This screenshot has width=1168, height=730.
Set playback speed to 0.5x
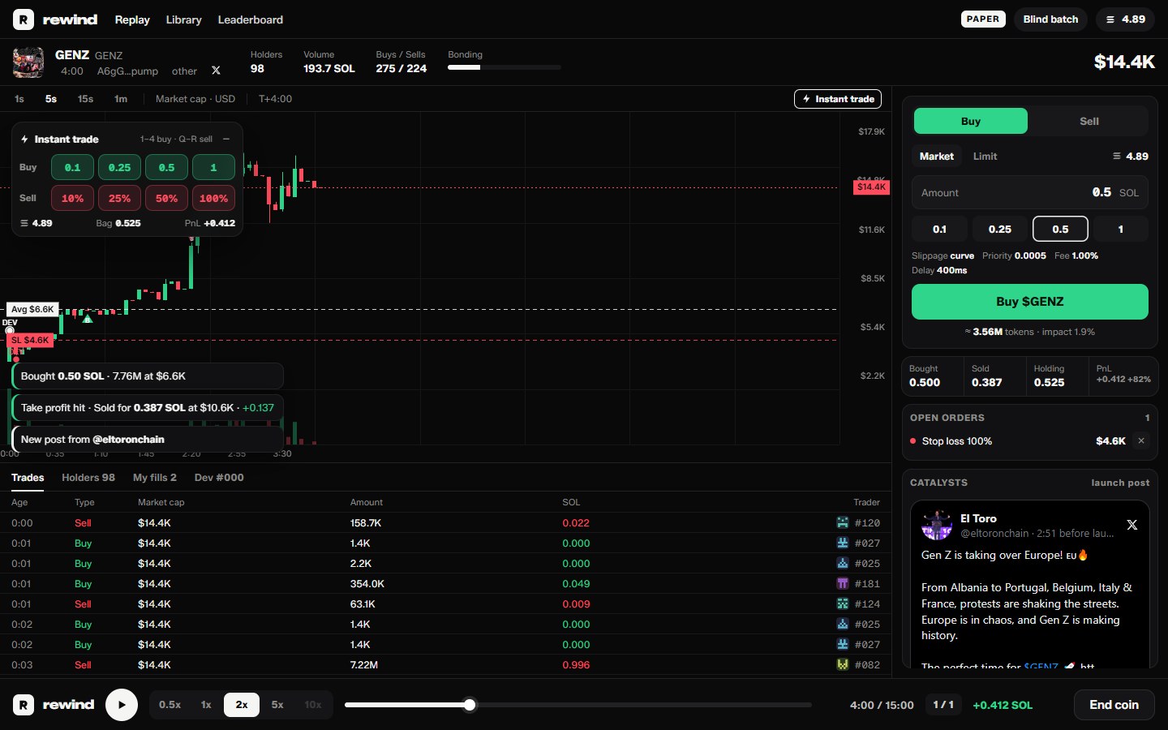(170, 705)
